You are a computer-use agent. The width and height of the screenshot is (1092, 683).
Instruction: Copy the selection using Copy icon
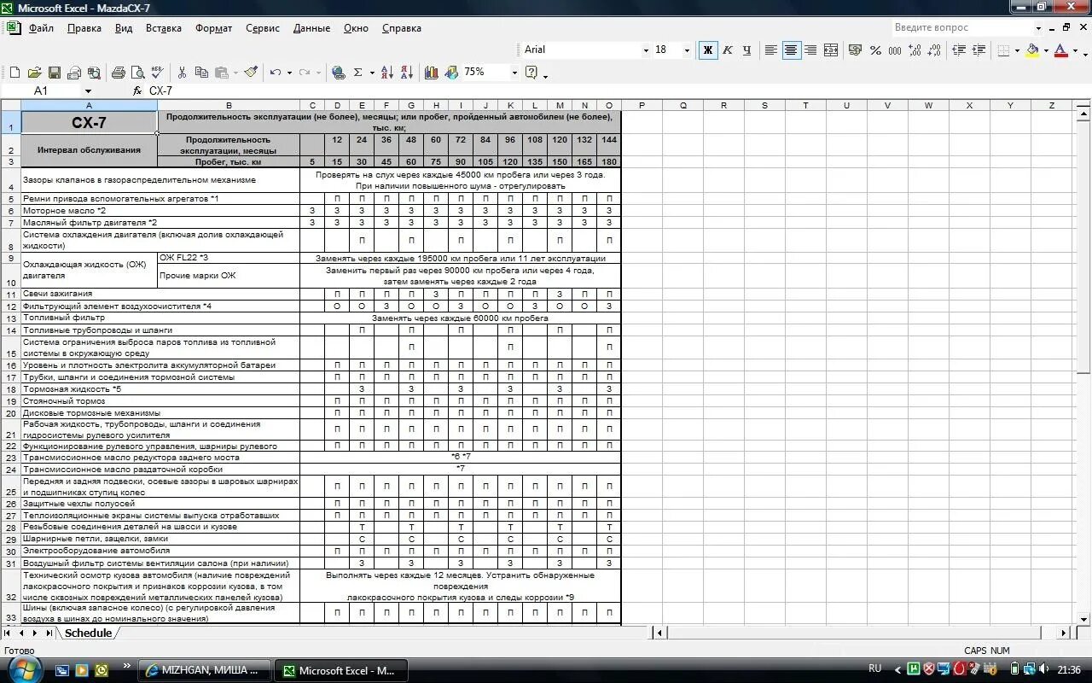pos(201,73)
